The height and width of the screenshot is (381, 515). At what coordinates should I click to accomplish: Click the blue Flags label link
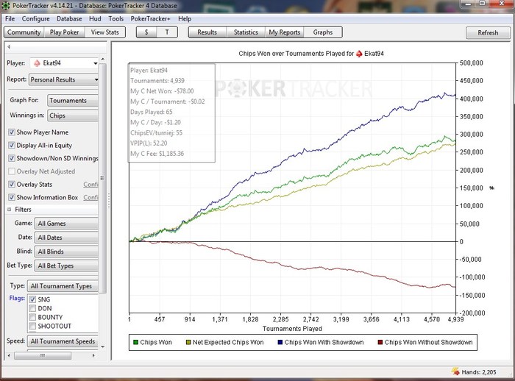click(x=17, y=298)
